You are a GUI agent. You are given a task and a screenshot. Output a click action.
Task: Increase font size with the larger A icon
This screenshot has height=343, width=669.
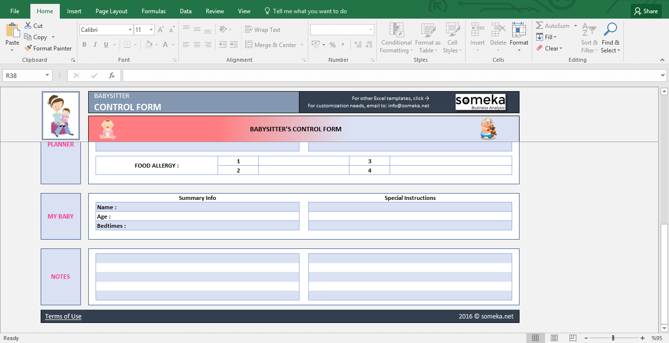coord(161,30)
